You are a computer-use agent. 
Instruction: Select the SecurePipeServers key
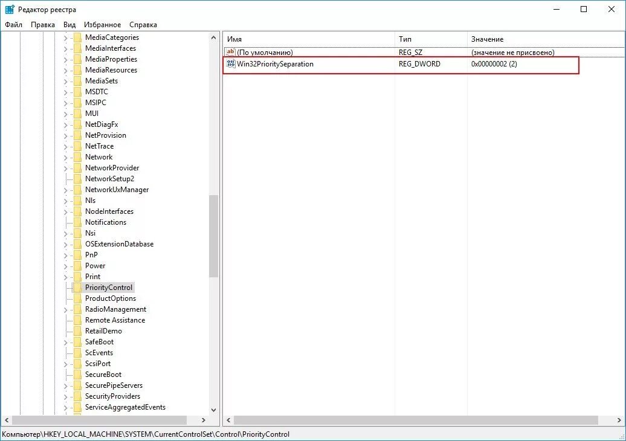click(x=114, y=385)
